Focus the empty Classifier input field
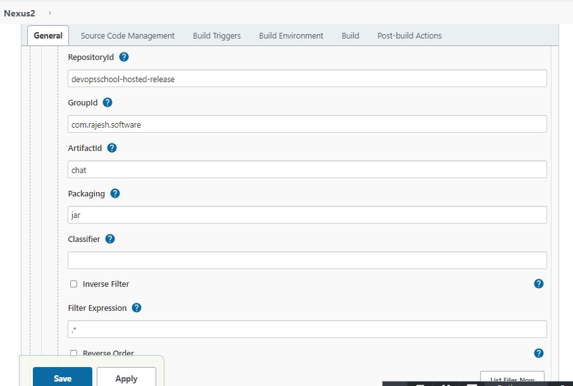 point(307,260)
